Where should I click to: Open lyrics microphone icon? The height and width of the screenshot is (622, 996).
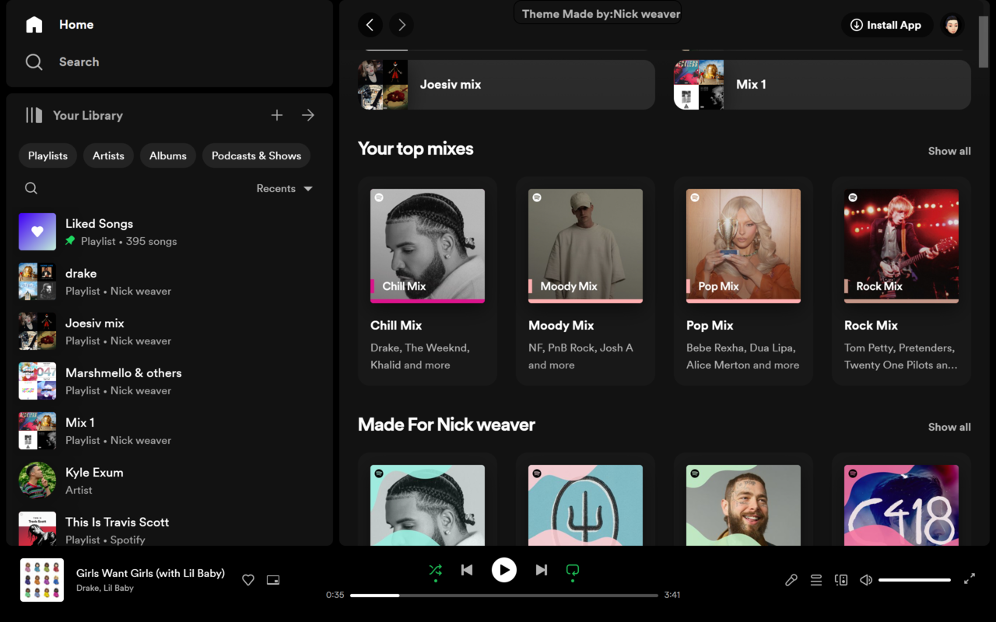[x=791, y=580]
